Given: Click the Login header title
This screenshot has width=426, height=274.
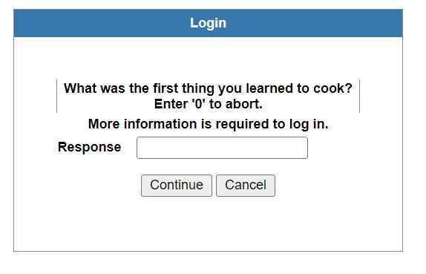Looking at the screenshot, I should tap(208, 23).
